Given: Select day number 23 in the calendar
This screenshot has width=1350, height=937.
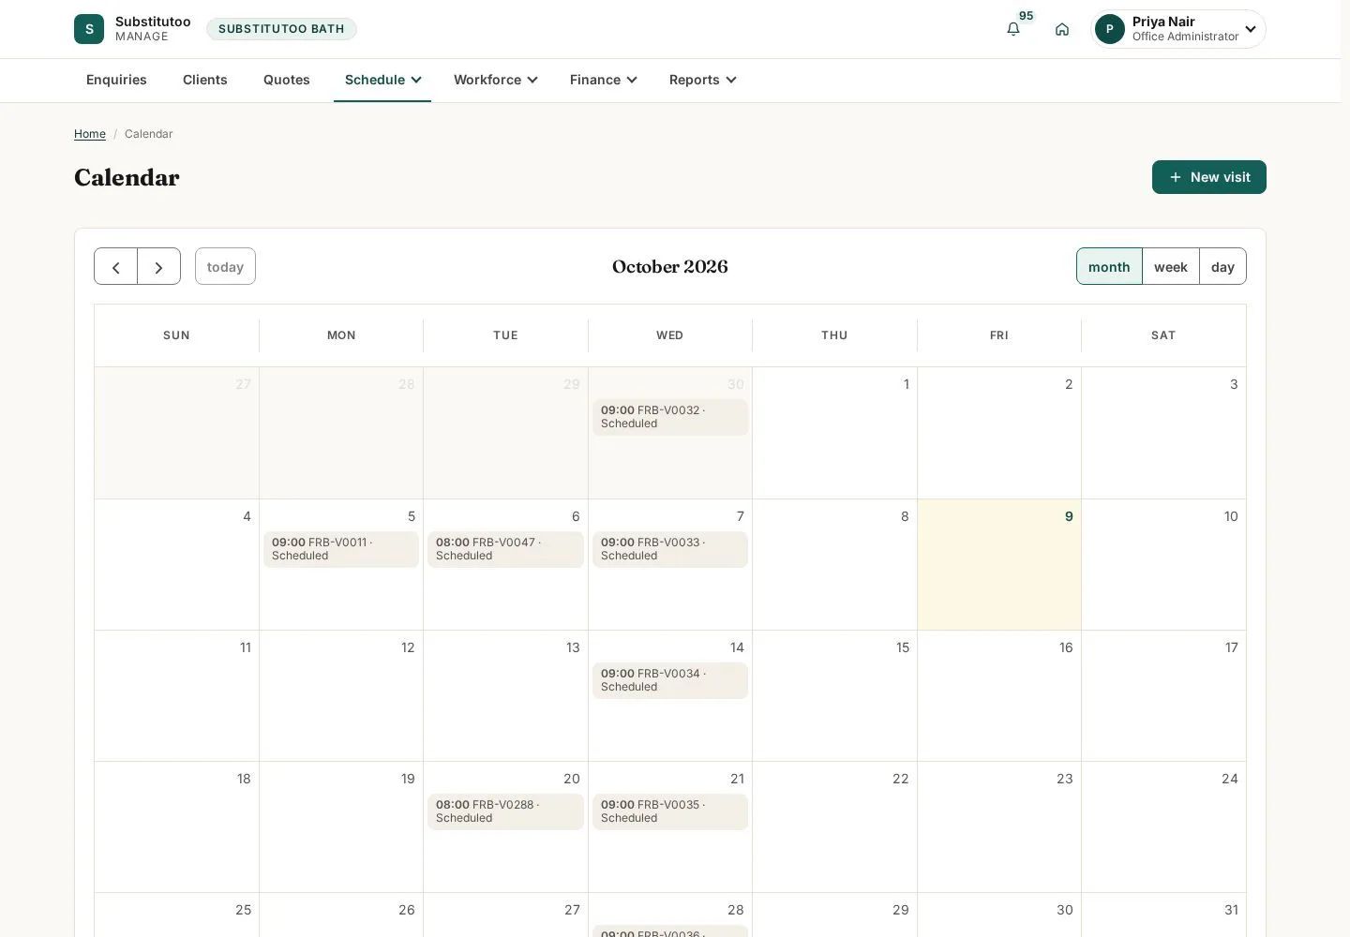Looking at the screenshot, I should coord(1065,779).
